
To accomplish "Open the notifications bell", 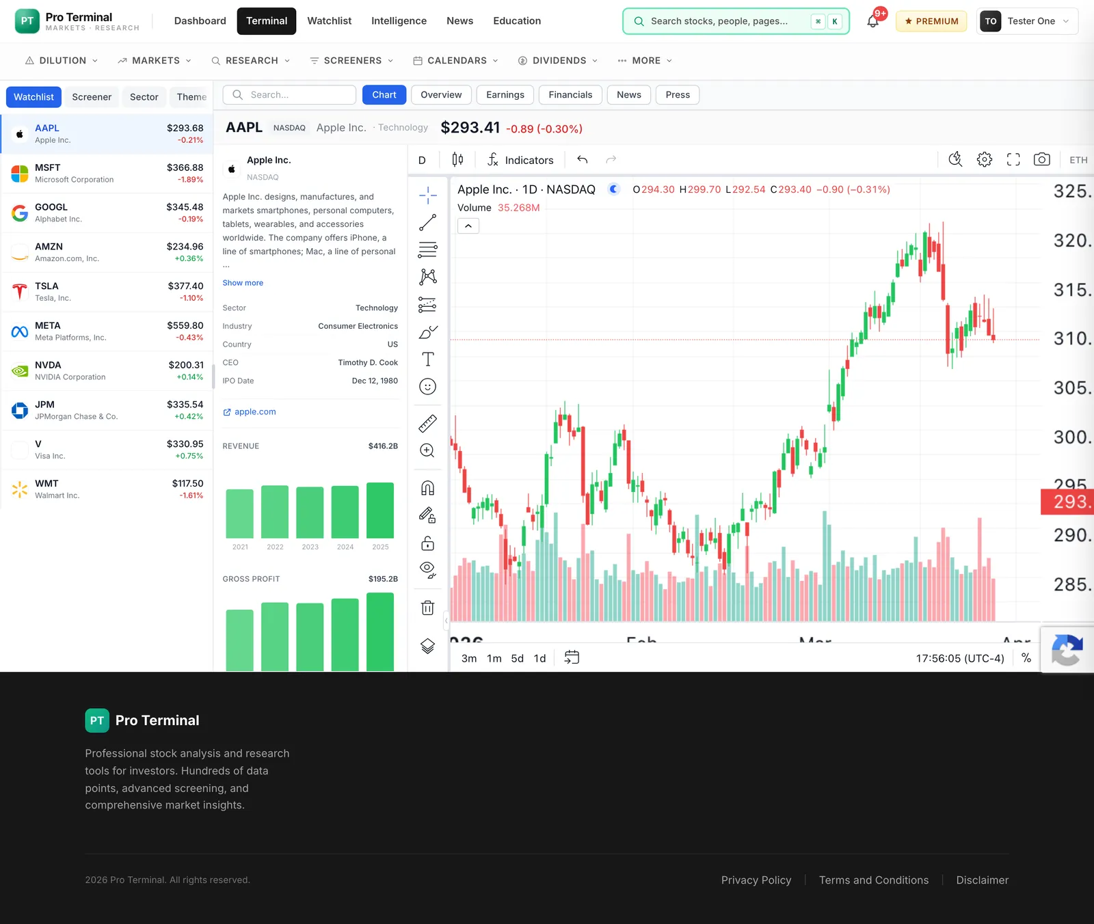I will click(873, 21).
